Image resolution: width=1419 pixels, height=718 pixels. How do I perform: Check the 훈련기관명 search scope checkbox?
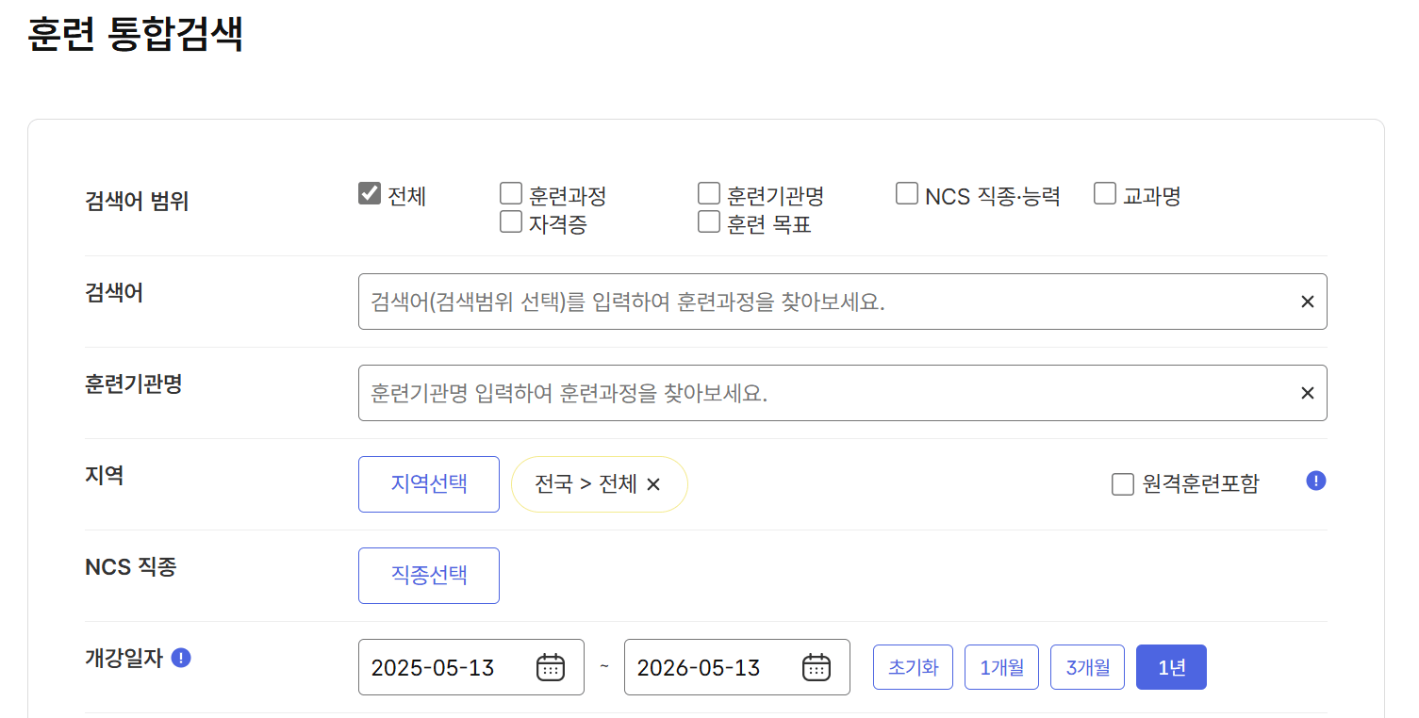pos(708,192)
